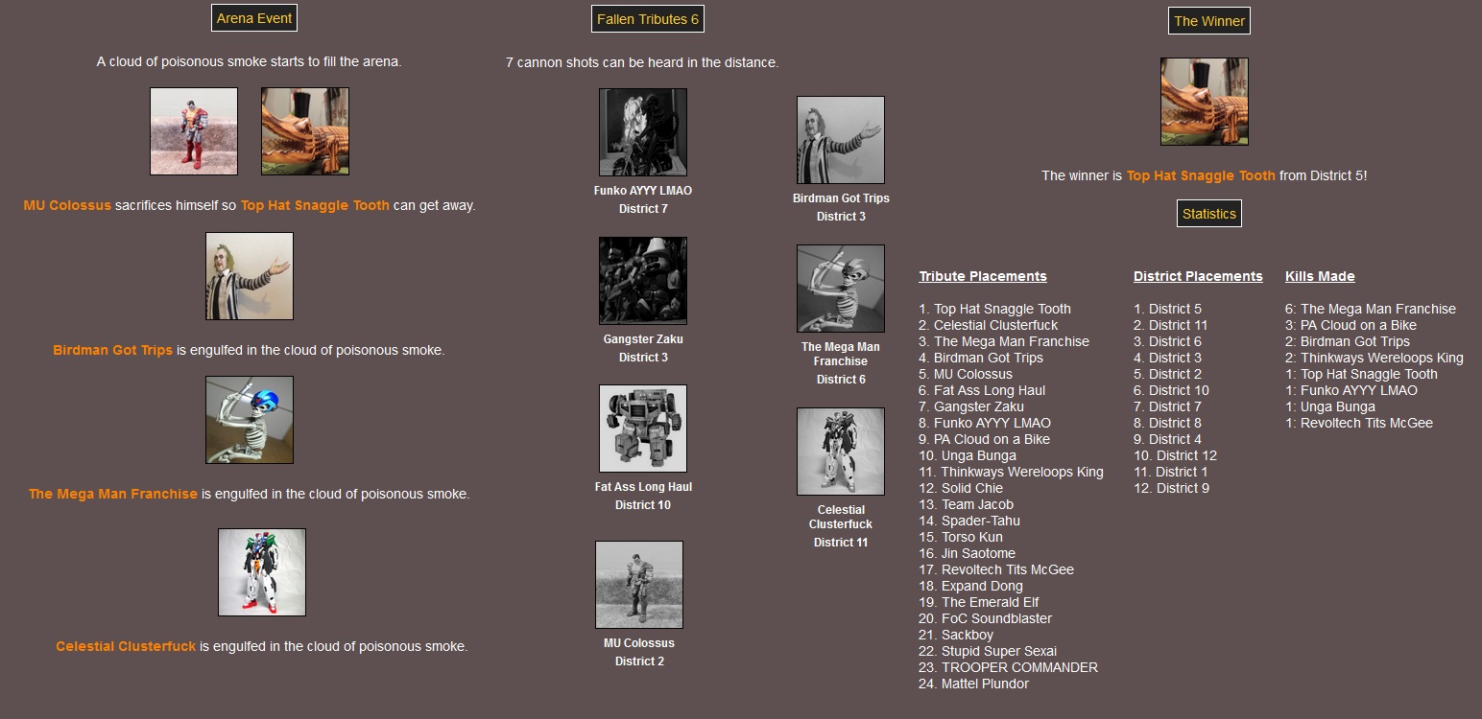Click the Arena Event header box
The width and height of the screenshot is (1482, 719).
click(x=253, y=17)
